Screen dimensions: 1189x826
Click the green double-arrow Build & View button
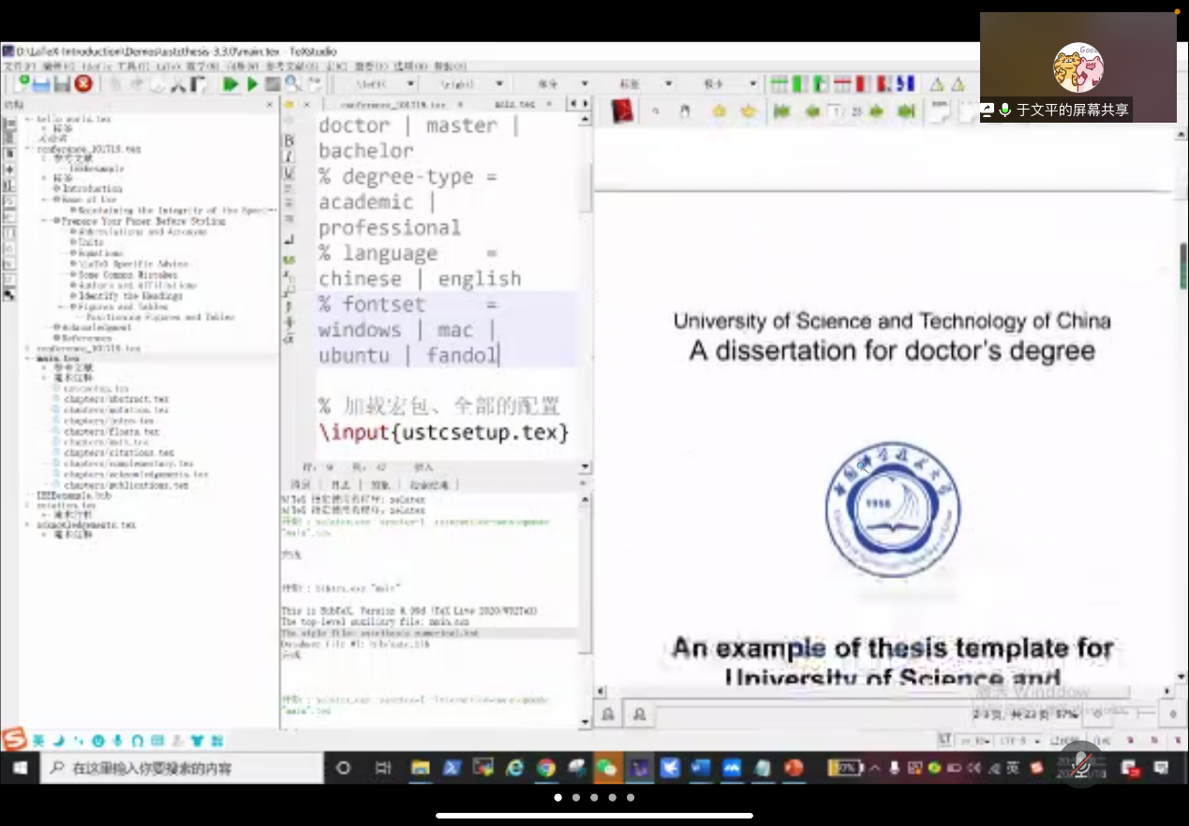pos(230,84)
